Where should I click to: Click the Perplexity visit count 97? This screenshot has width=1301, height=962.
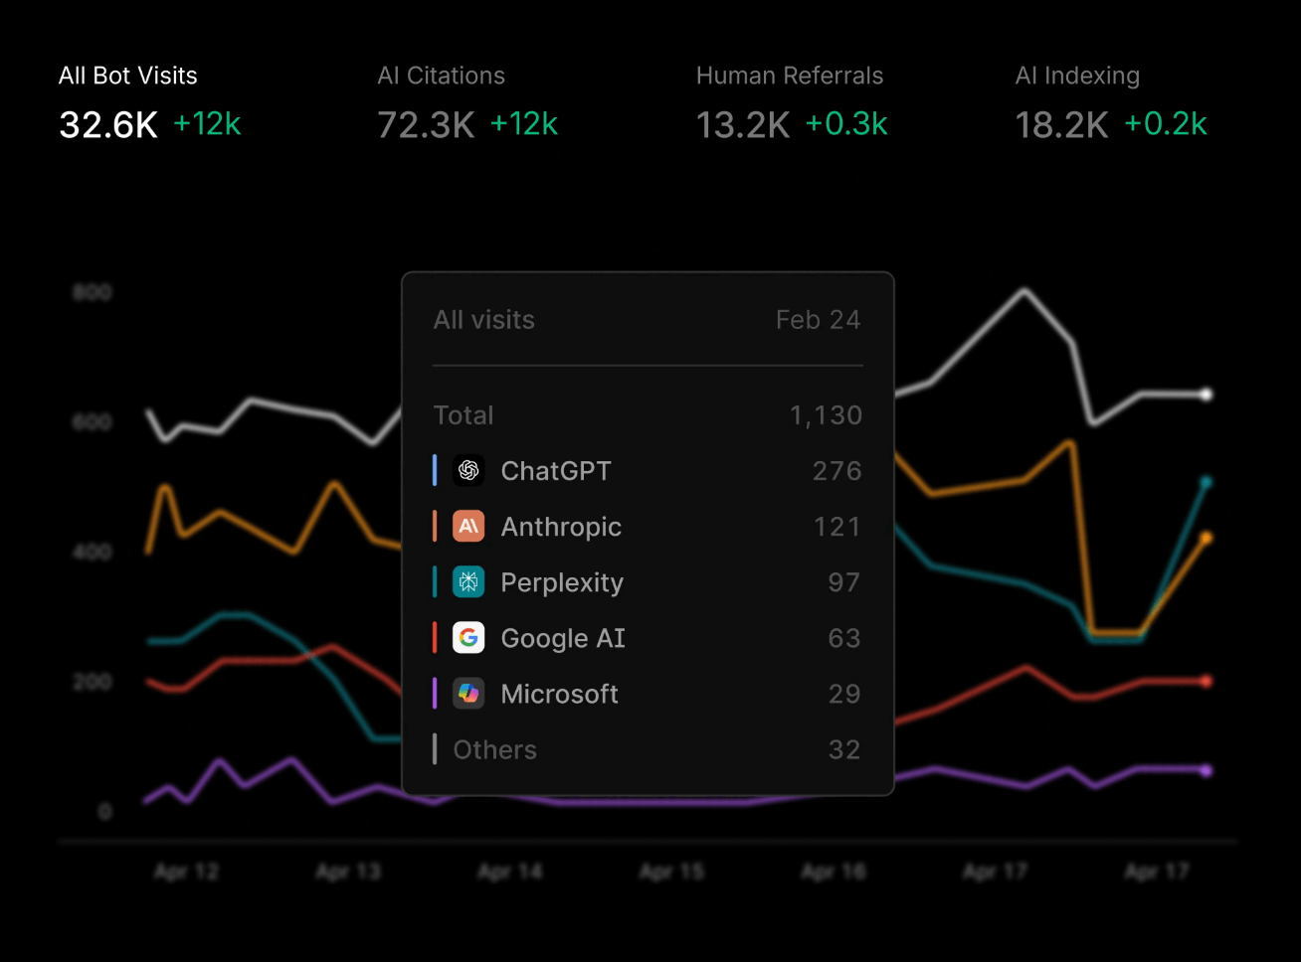pyautogui.click(x=844, y=582)
